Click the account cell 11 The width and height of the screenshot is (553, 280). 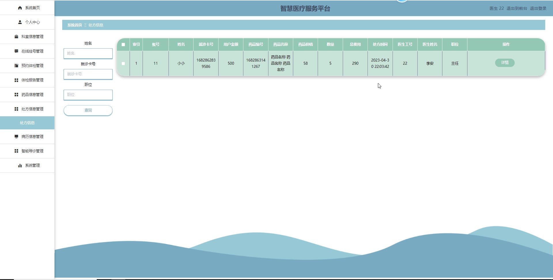(x=156, y=64)
